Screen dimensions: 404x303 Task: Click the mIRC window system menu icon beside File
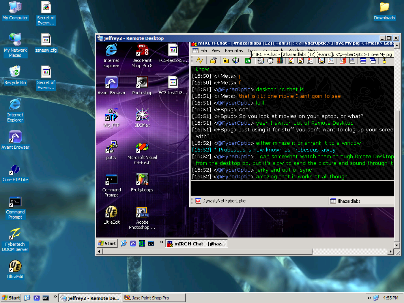click(x=196, y=50)
